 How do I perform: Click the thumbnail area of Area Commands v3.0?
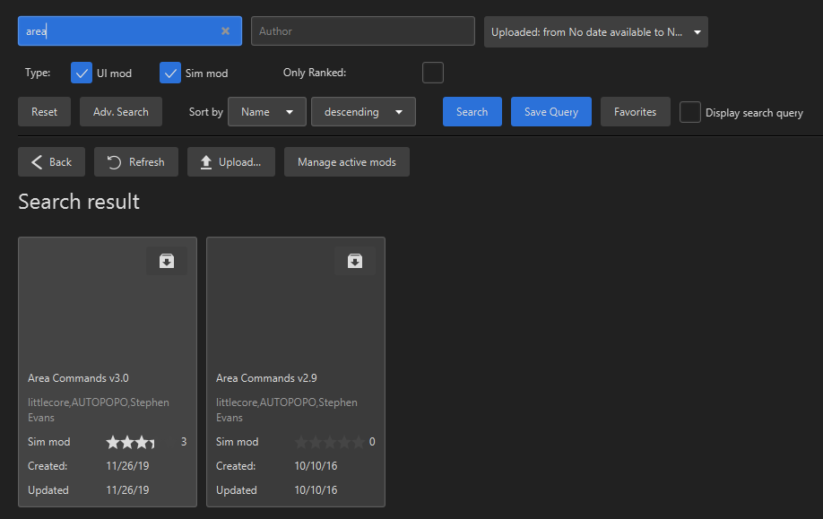(108, 302)
